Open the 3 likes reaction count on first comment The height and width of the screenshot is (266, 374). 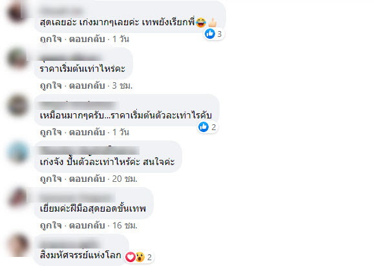click(214, 34)
